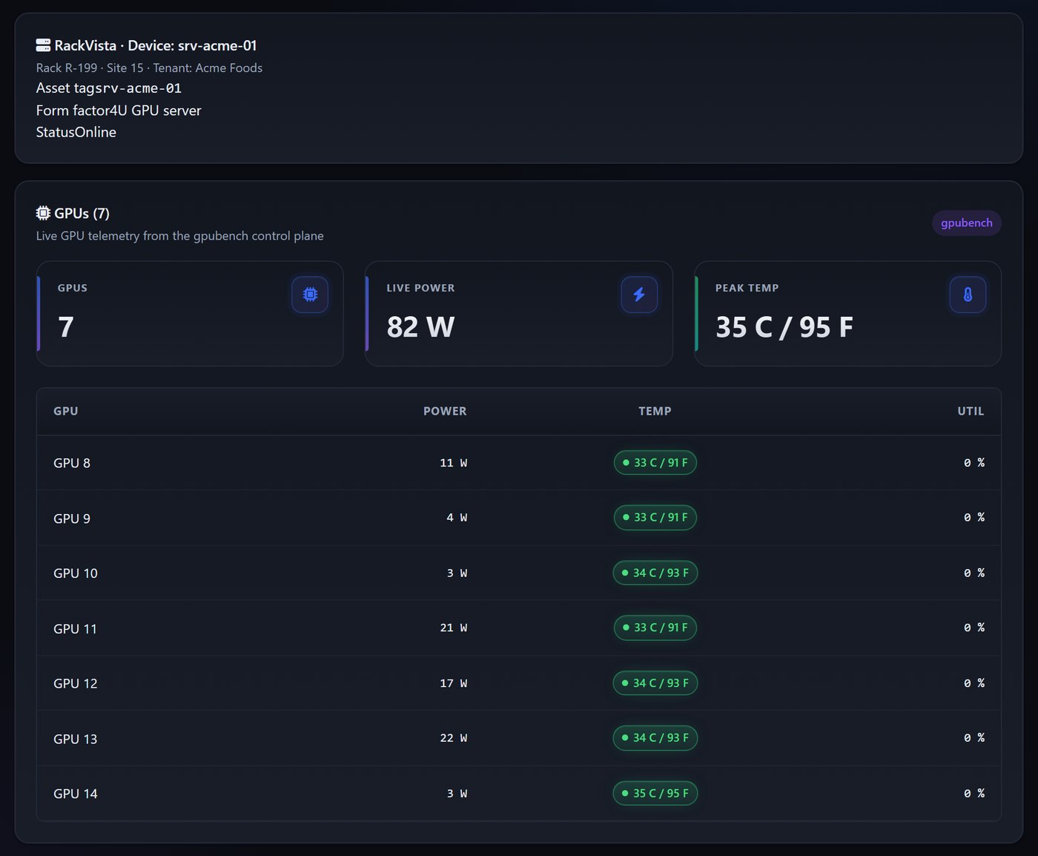Select the GPU 12 row label

pyautogui.click(x=76, y=683)
